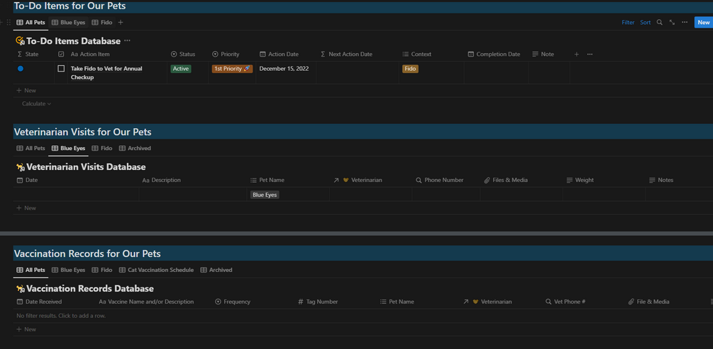This screenshot has height=349, width=713.
Task: Open the Context column header menu
Action: (x=417, y=54)
